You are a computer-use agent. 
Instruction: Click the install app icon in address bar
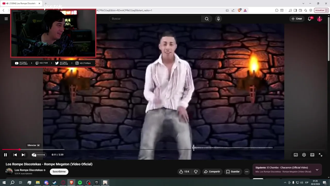pyautogui.click(x=227, y=10)
